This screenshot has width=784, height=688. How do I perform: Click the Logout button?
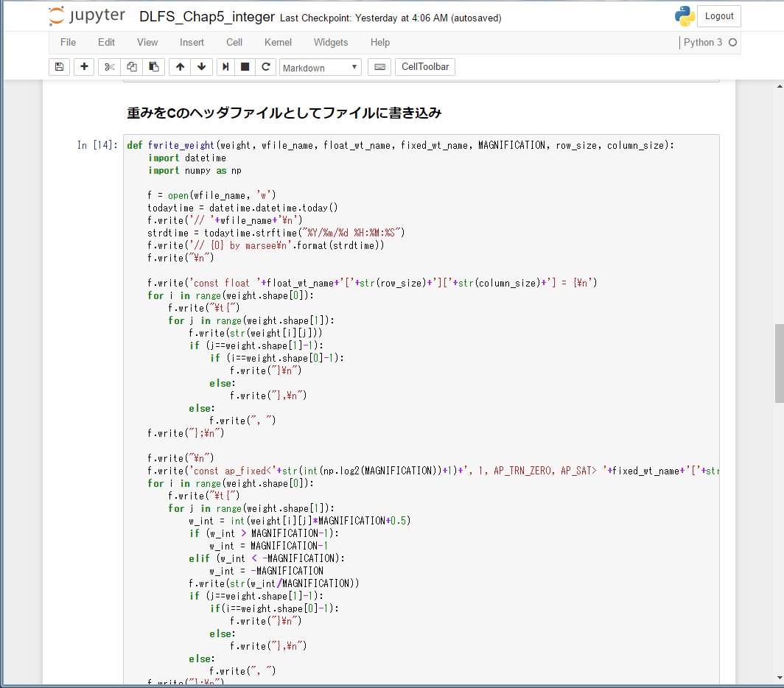pyautogui.click(x=719, y=16)
